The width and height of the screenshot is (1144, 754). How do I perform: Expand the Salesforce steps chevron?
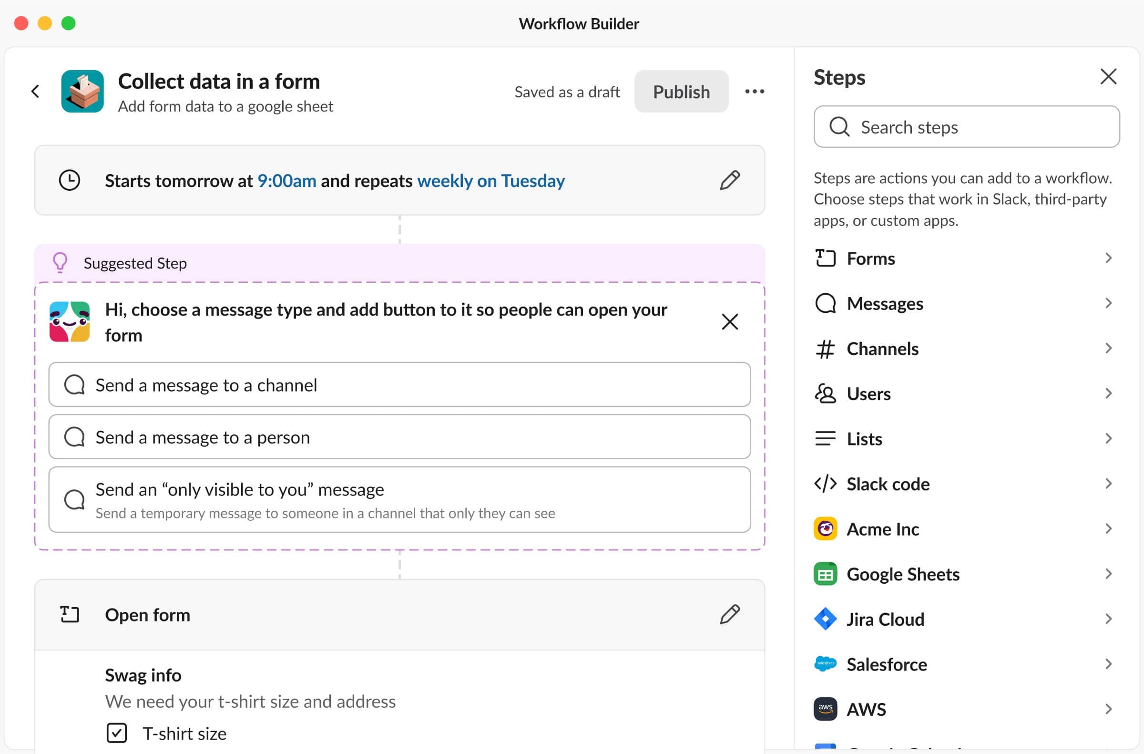click(x=1108, y=664)
